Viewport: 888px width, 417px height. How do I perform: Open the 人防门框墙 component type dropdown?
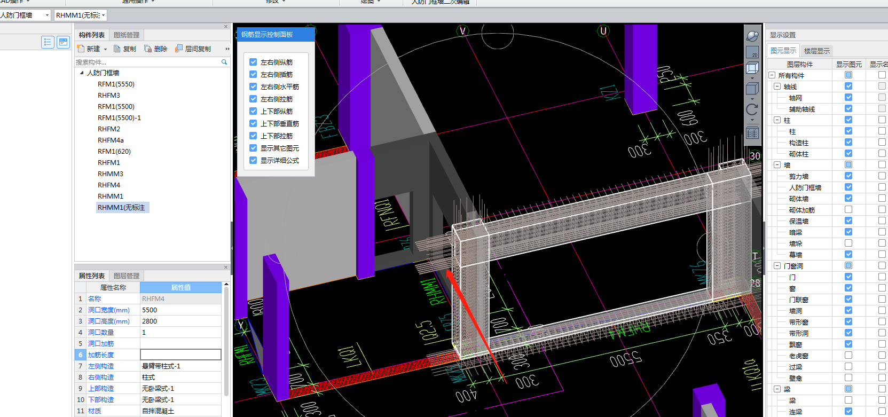(47, 15)
